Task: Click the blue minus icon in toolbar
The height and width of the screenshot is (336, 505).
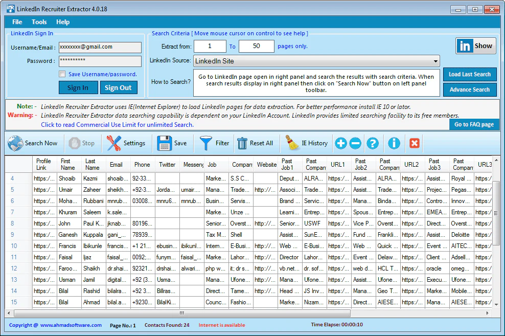Action: pyautogui.click(x=356, y=143)
